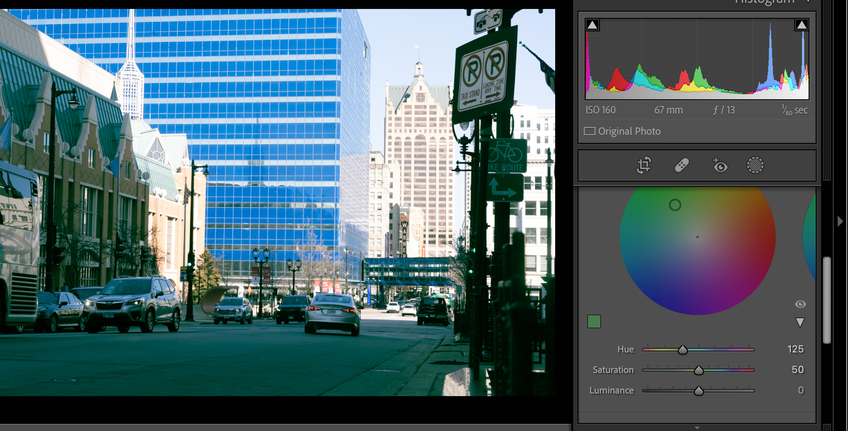
Task: Click the eye icon beside the color wheel
Action: [x=801, y=304]
